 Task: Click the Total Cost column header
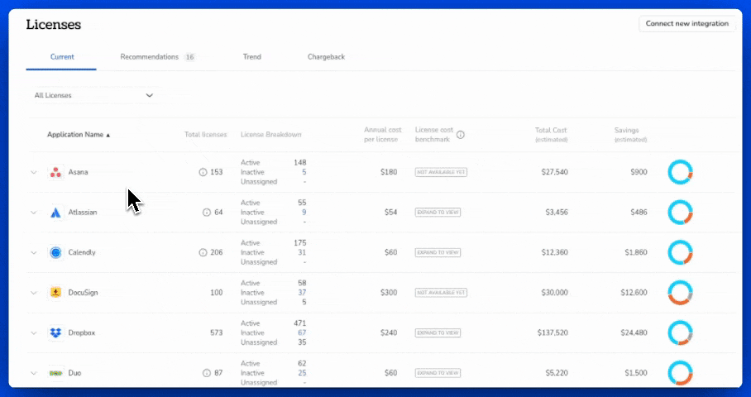point(551,135)
